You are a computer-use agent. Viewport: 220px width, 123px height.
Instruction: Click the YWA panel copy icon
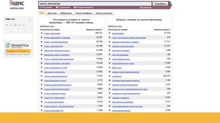(x=11, y=25)
